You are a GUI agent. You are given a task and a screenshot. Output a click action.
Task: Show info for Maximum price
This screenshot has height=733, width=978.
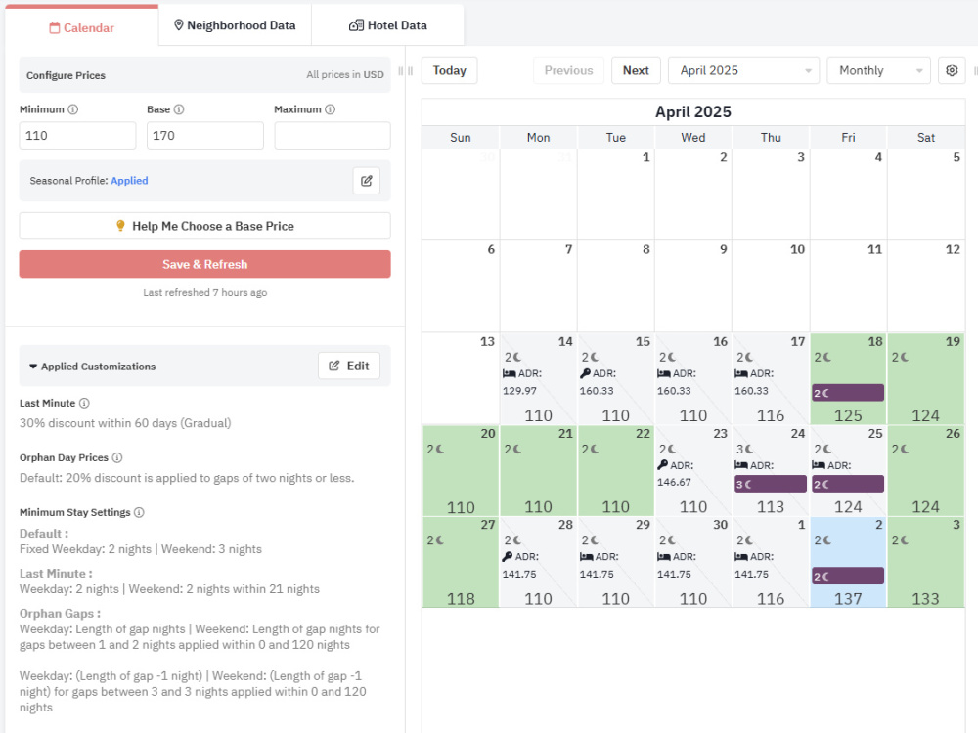coord(330,109)
